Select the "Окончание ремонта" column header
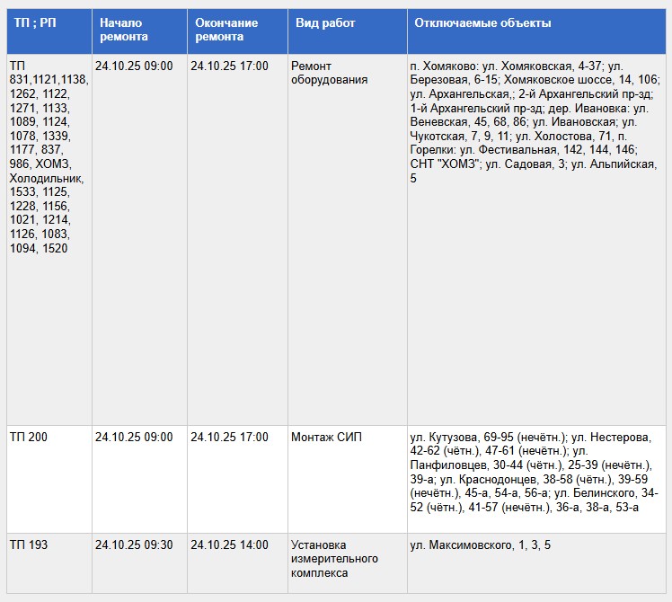 [x=225, y=30]
